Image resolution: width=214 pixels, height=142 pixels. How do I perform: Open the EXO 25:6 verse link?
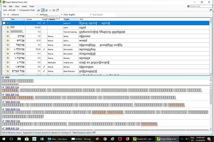tap(10, 87)
